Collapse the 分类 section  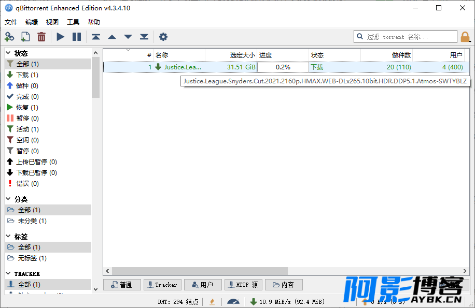point(8,199)
